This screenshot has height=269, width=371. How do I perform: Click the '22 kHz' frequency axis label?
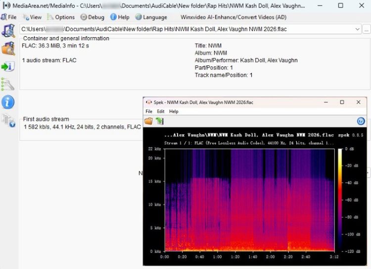pyautogui.click(x=154, y=149)
